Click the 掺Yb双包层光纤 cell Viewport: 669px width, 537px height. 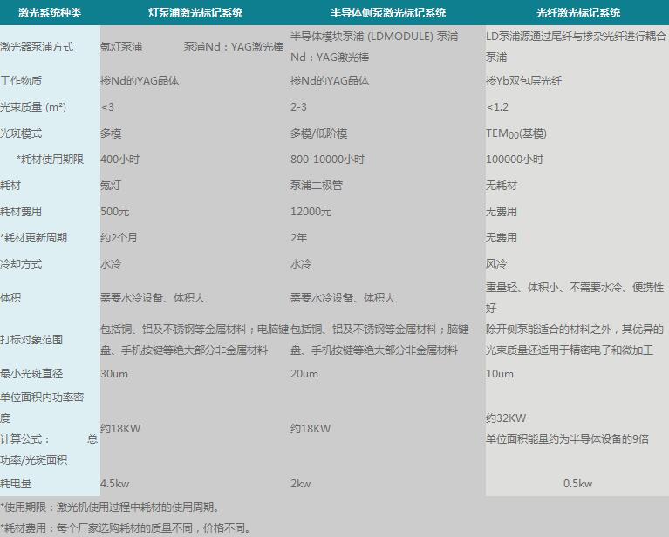click(x=524, y=81)
